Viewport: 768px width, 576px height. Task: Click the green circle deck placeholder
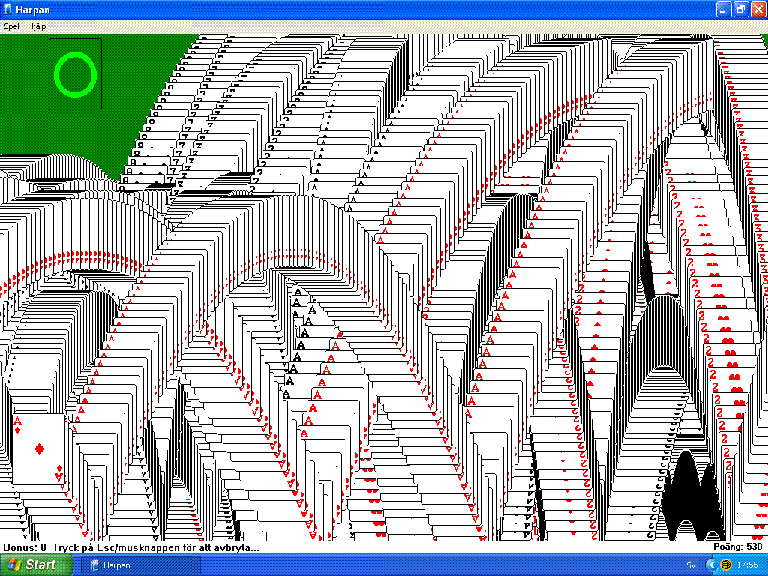pos(76,74)
